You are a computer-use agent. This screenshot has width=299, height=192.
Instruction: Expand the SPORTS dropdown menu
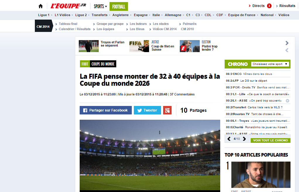100,6
